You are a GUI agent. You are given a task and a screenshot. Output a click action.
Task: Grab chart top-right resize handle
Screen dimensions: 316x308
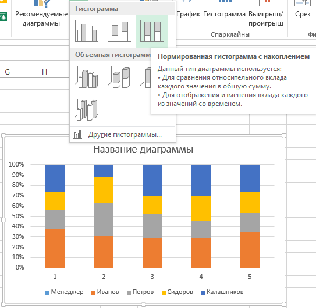click(284, 136)
